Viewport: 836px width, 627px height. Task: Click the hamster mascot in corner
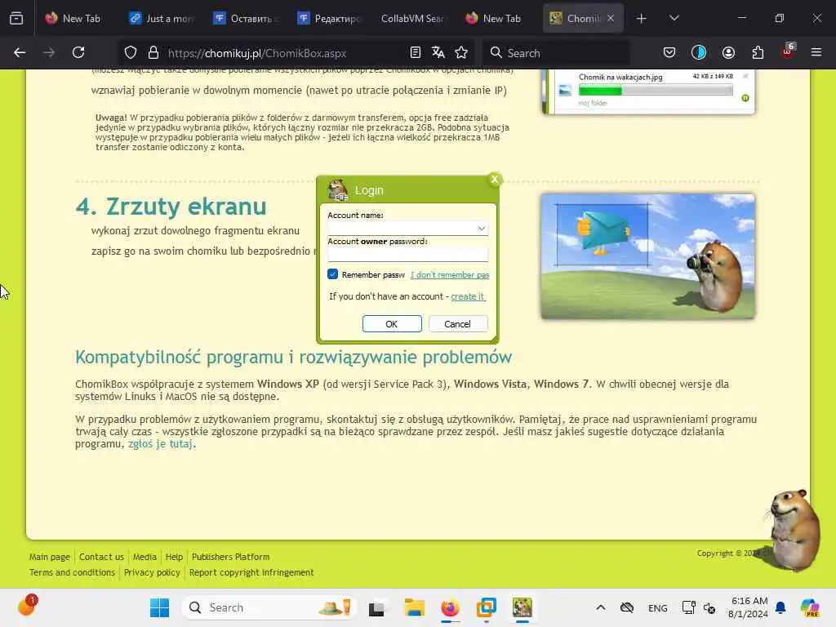[x=794, y=530]
